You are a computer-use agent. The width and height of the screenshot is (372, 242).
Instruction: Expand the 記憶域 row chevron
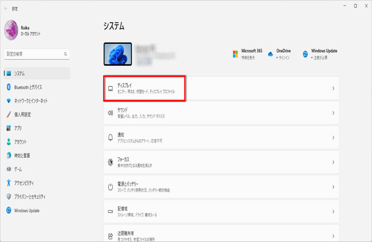click(x=333, y=212)
